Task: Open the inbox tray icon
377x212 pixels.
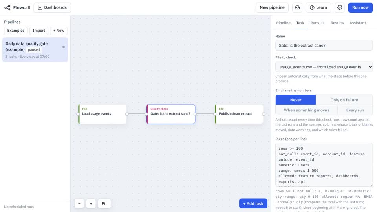Action: (297, 8)
